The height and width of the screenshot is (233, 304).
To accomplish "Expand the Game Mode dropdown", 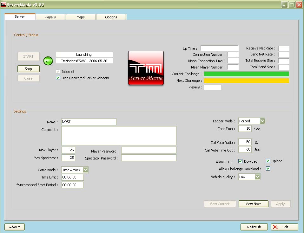I will coord(85,170).
